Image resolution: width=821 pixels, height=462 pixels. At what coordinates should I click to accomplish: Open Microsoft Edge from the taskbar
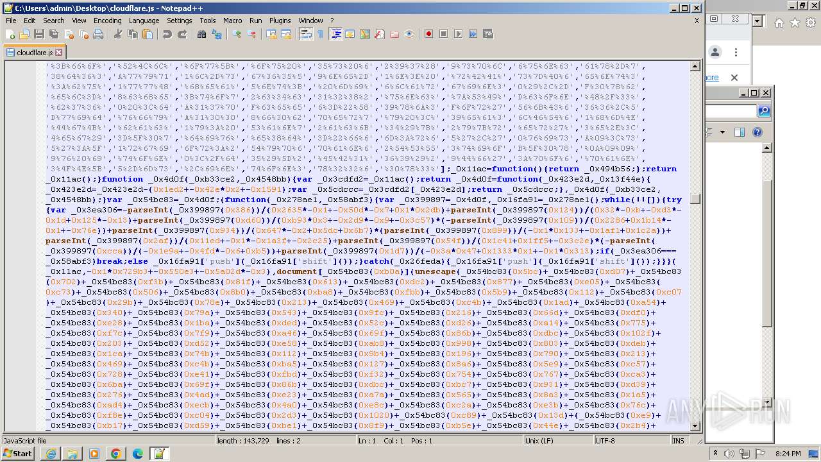pos(137,454)
